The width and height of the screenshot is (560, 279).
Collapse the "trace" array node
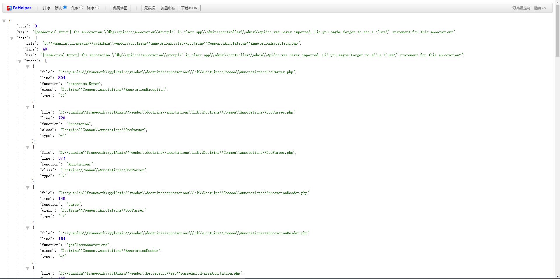[20, 61]
